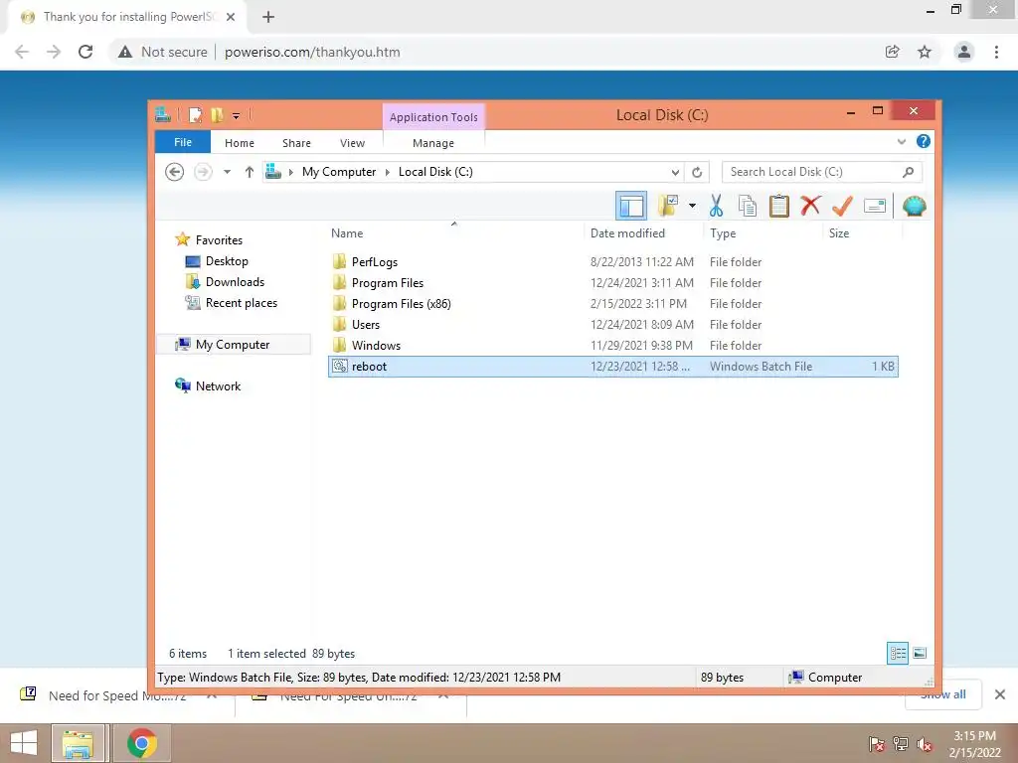Toggle the navigation pane toolbar button
This screenshot has height=763, width=1018.
630,207
